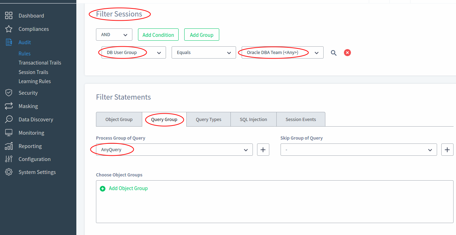Click the plus button next to Skip Group of Query
The width and height of the screenshot is (456, 235).
click(x=447, y=149)
